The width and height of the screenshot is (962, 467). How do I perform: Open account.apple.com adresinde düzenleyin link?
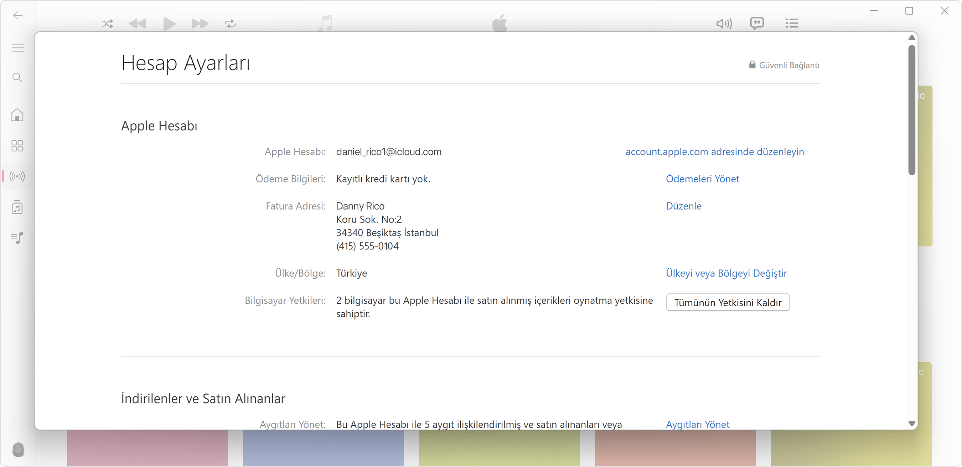tap(715, 152)
